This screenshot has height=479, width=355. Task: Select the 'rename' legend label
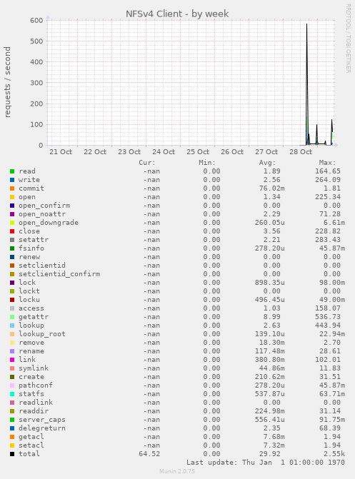click(x=31, y=351)
